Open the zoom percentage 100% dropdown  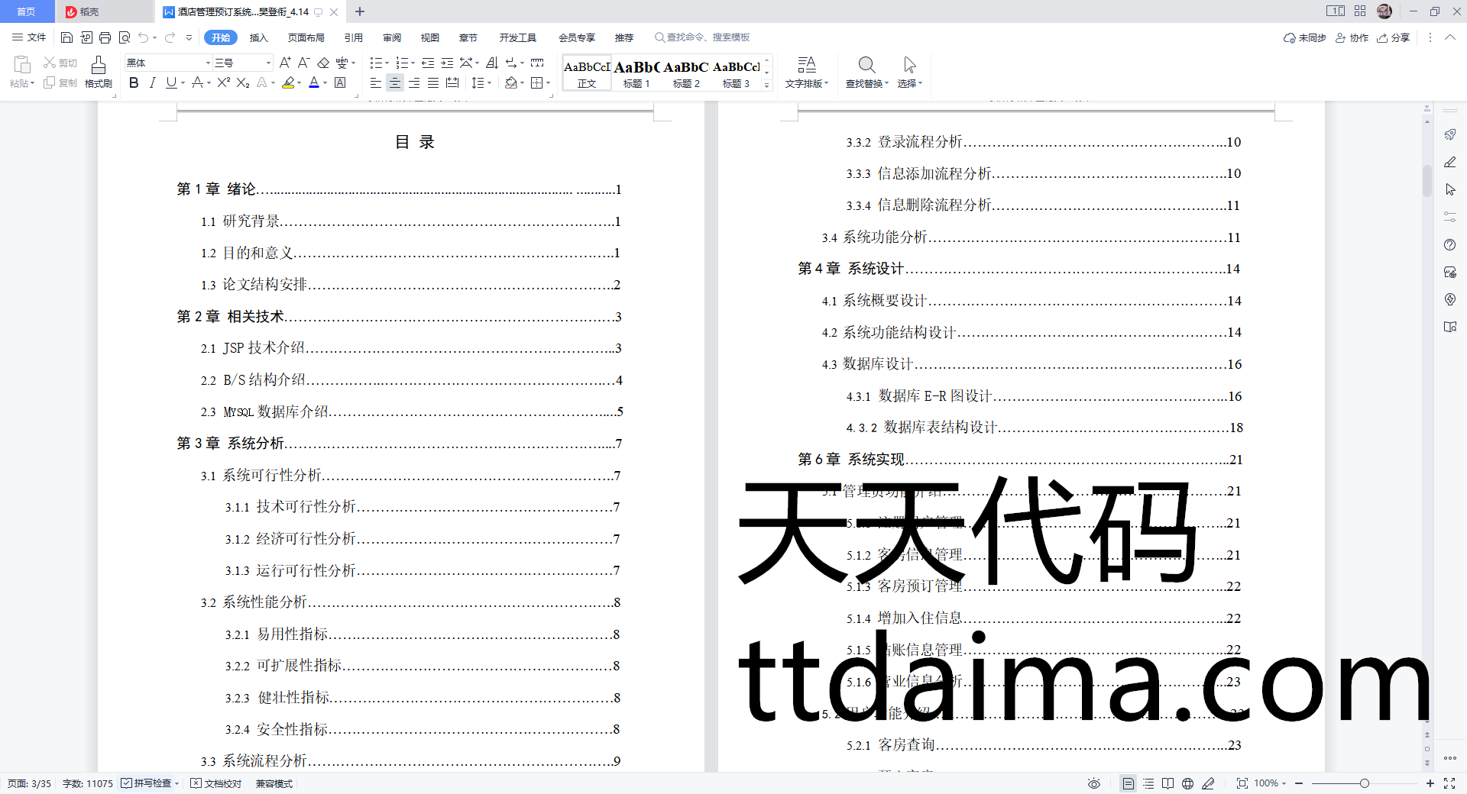coord(1271,783)
